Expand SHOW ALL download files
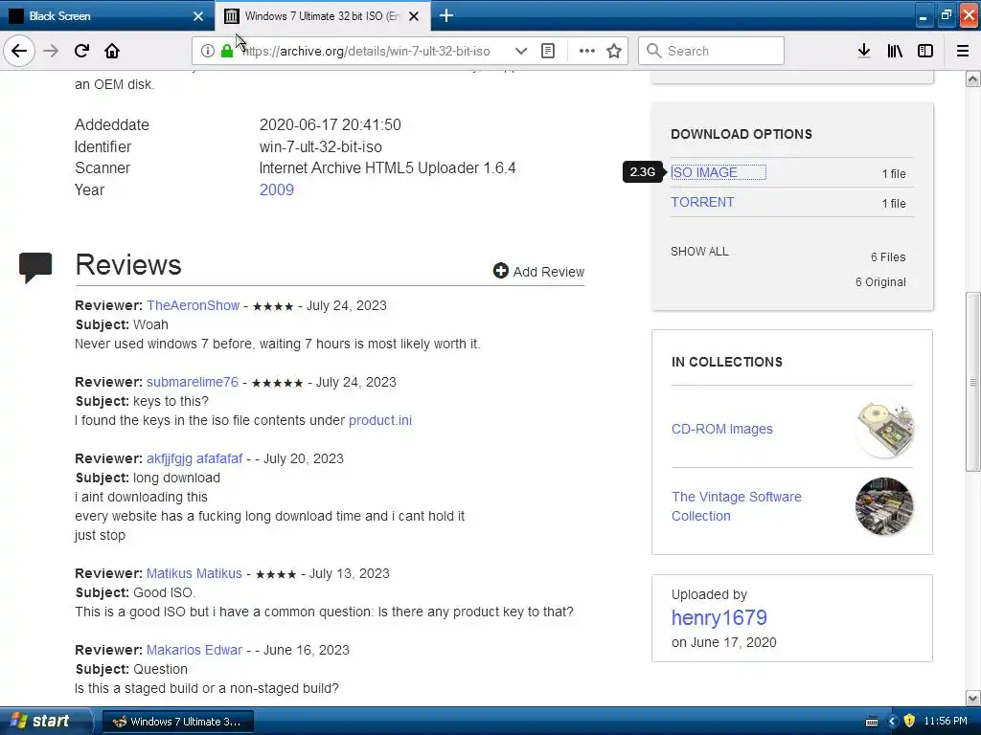This screenshot has width=981, height=735. pyautogui.click(x=699, y=252)
